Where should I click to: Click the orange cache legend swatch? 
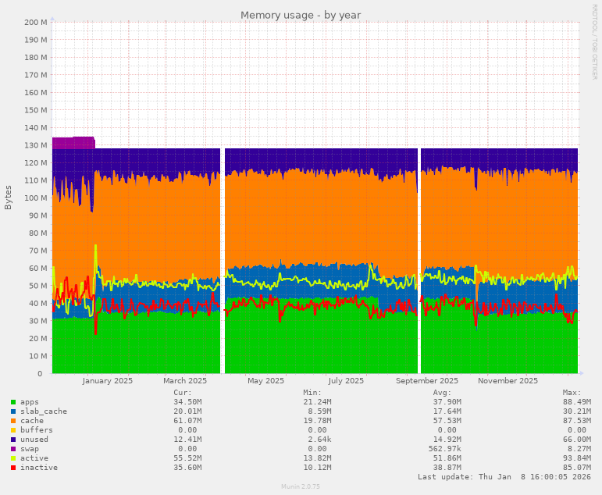click(13, 421)
